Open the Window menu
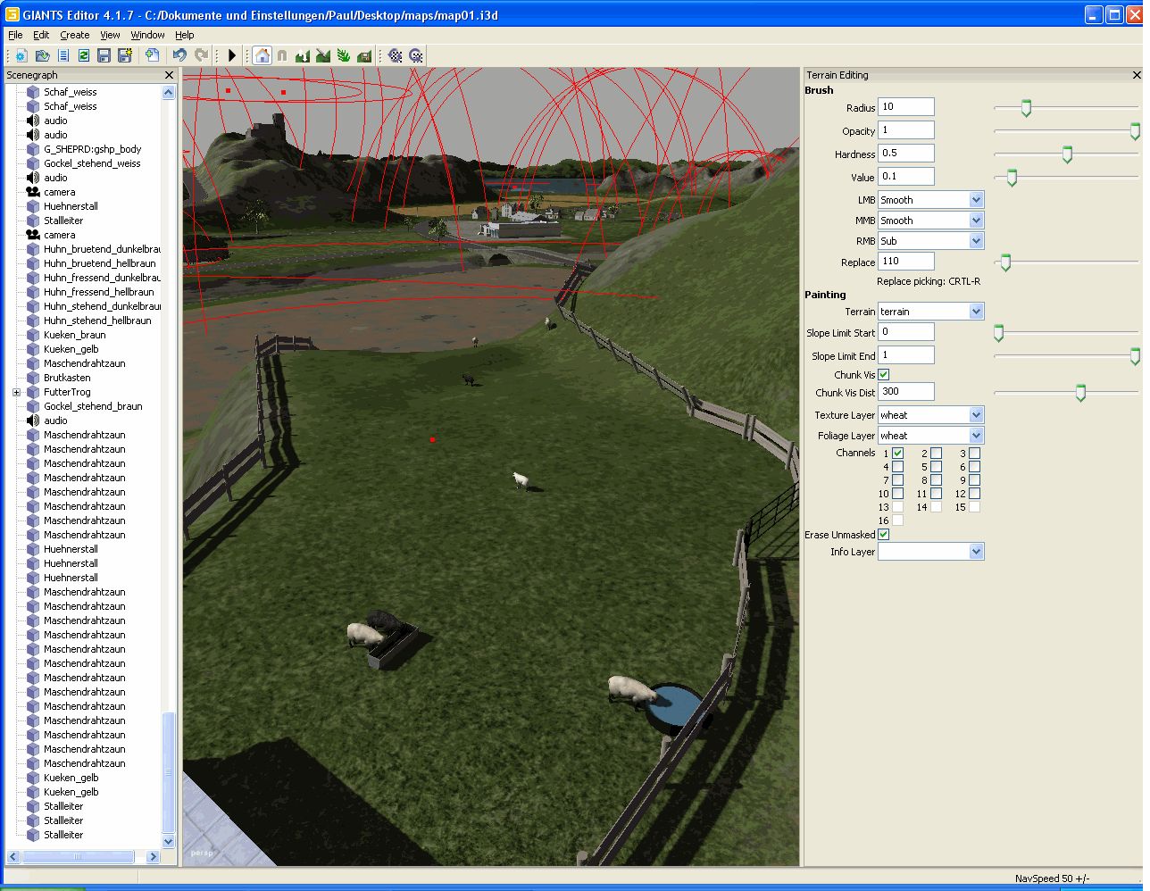Viewport: 1150px width, 891px height. (x=147, y=35)
